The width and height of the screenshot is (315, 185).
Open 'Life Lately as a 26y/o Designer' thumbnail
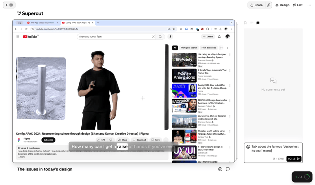184,60
